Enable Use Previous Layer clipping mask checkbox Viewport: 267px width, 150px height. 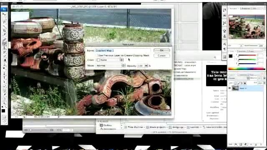(97, 55)
